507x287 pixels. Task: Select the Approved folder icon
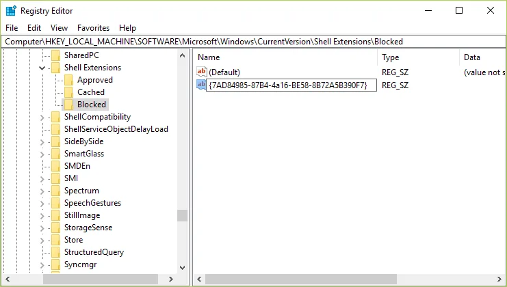pyautogui.click(x=68, y=80)
